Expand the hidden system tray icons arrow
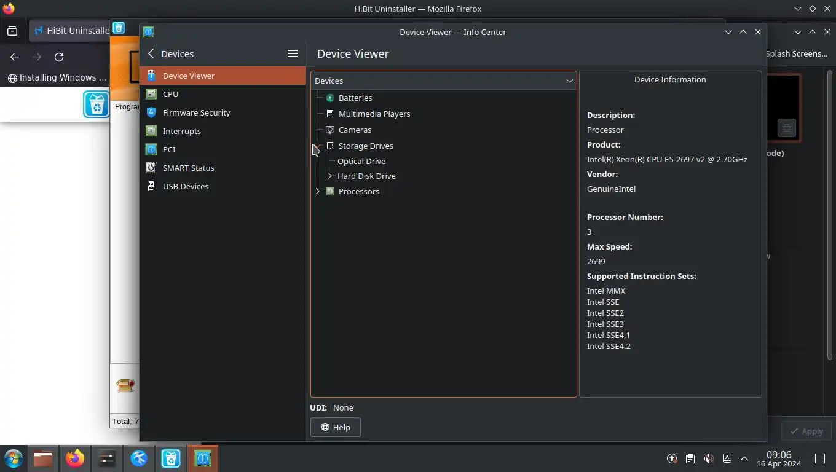This screenshot has width=836, height=472. point(744,458)
